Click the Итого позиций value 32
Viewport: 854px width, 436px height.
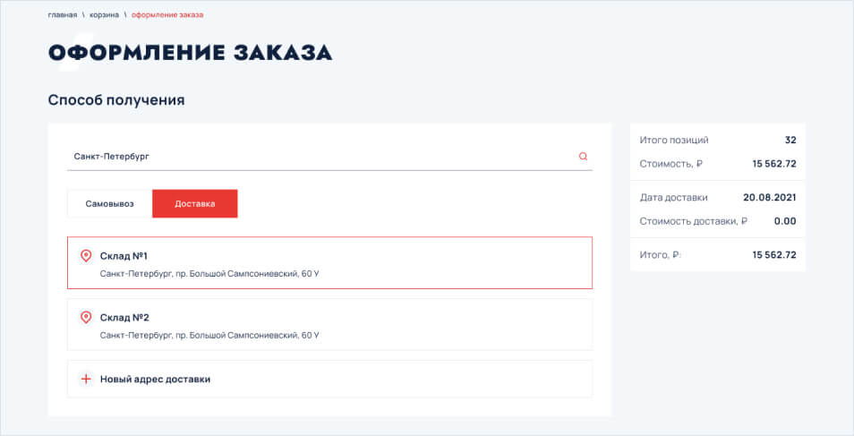[790, 141]
